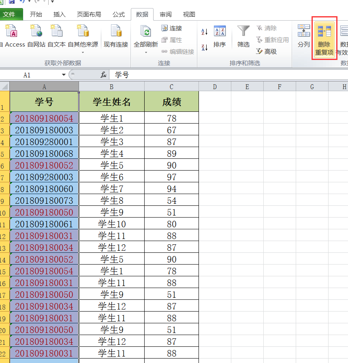This screenshot has width=348, height=363.
Task: Select row 15 header
Action: (4, 271)
